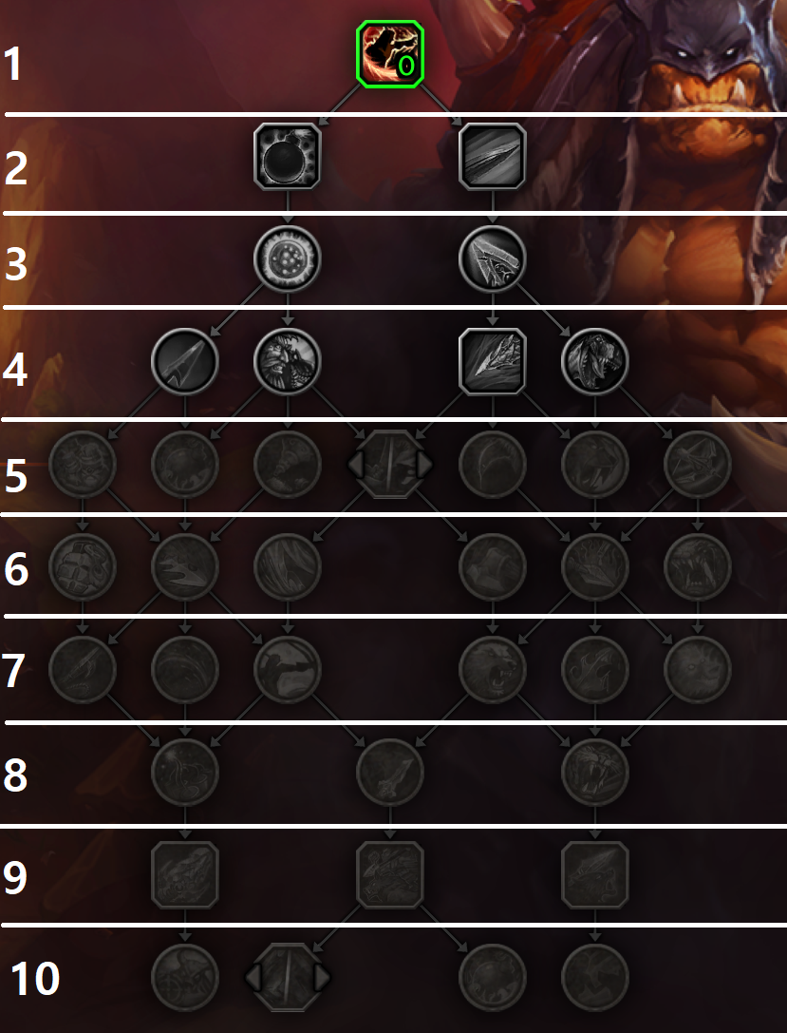The width and height of the screenshot is (787, 1033).
Task: Pick the square spear tip talent in row 4
Action: [x=492, y=362]
